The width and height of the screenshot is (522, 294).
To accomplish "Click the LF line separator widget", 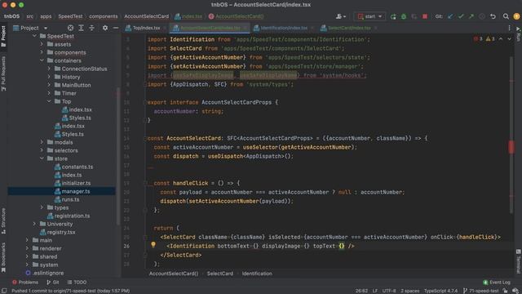I will pos(375,291).
